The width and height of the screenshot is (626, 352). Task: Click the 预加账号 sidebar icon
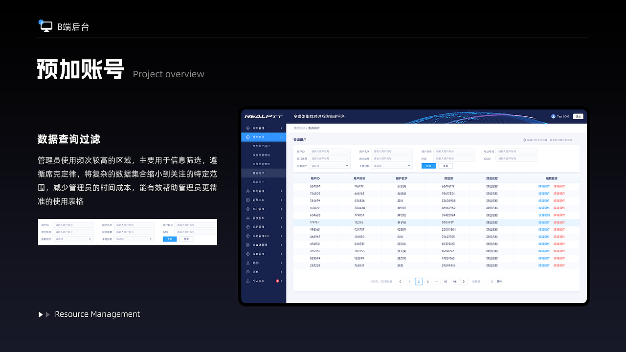248,137
